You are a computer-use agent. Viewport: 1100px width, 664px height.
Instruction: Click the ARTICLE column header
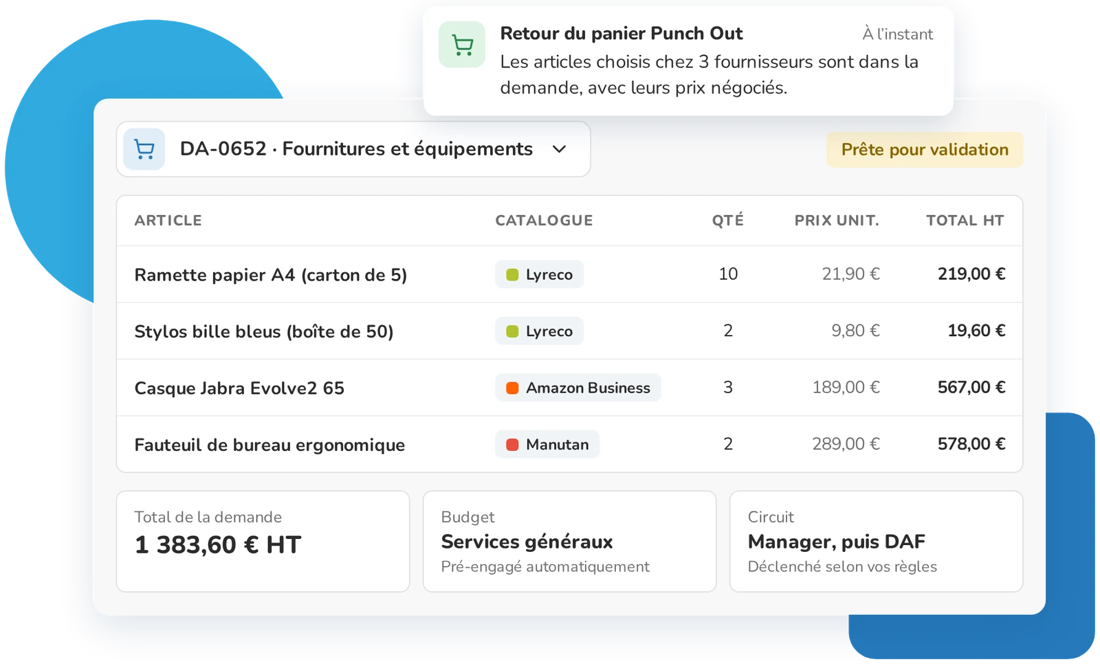point(168,221)
